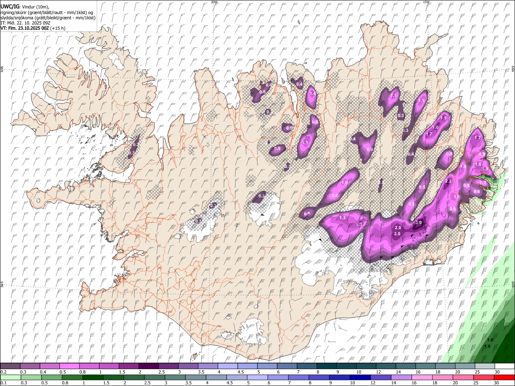Select bottom legend swatch between 4.5 and 5

237,377
